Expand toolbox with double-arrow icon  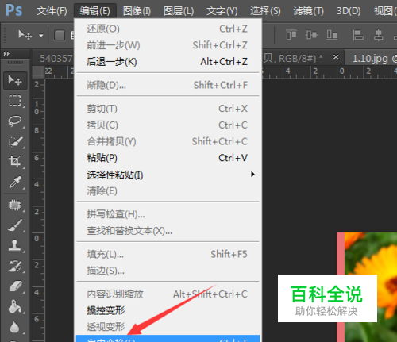[x=6, y=54]
